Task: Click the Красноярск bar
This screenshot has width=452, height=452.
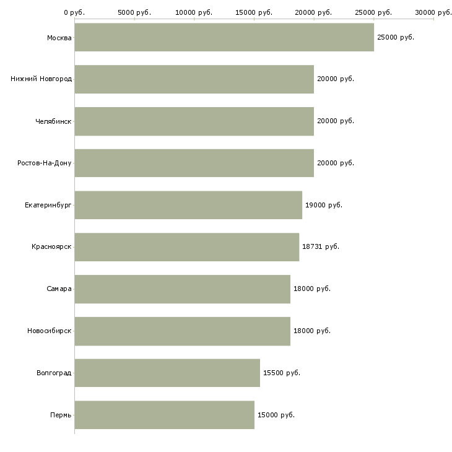Action: point(186,247)
